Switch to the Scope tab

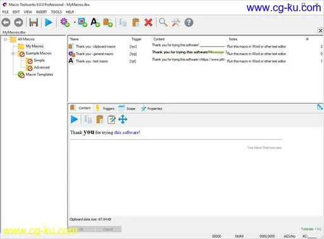click(x=127, y=108)
